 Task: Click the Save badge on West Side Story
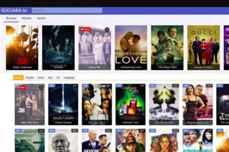(x=22, y=87)
